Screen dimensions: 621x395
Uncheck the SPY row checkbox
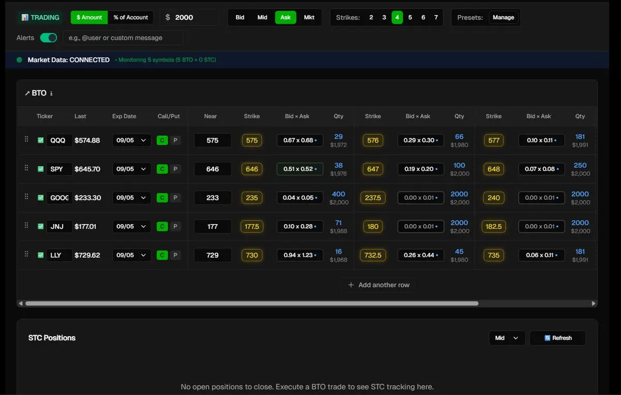(x=40, y=169)
